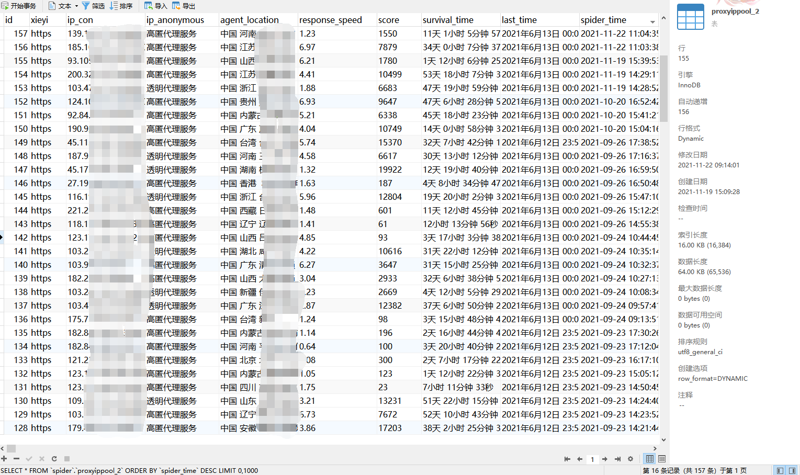
Task: Click the add record plus icon
Action: (4, 459)
